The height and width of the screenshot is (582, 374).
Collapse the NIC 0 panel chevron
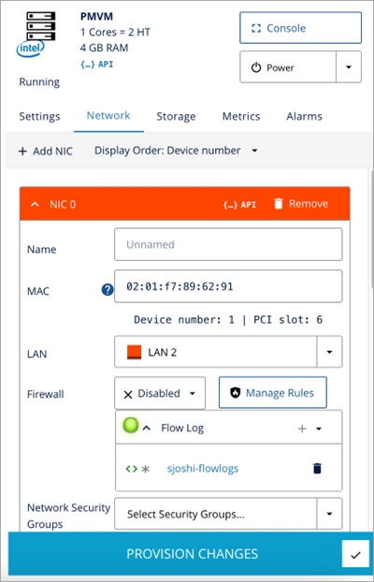pos(35,204)
